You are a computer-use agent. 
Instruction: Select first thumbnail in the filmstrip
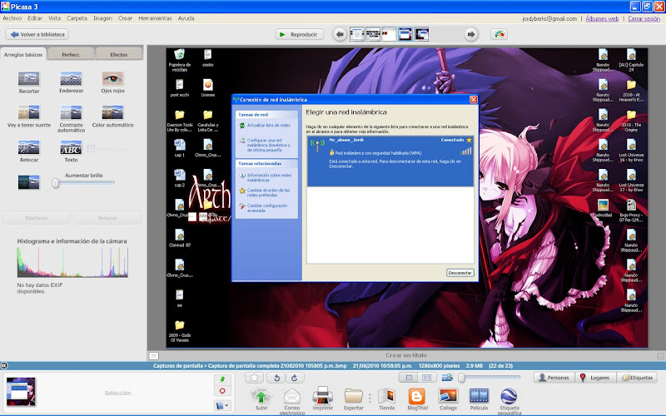click(357, 34)
